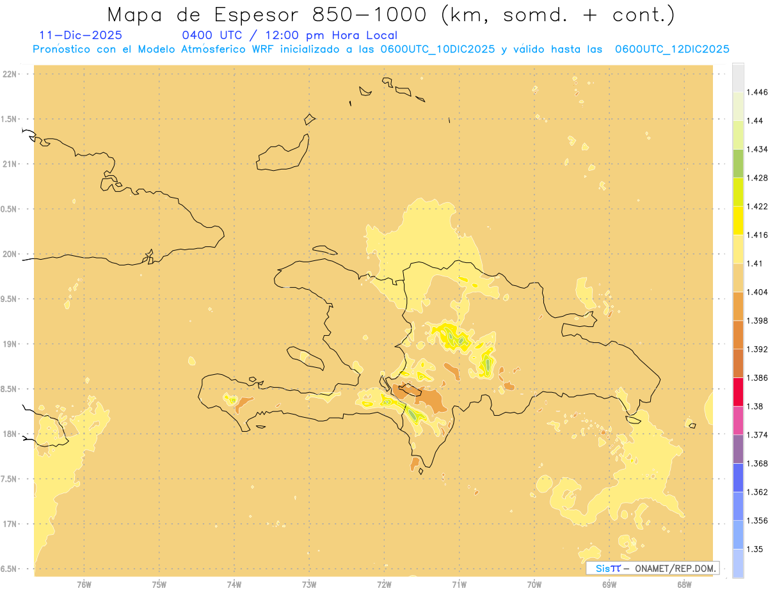Click the 75W longitude axis label
The height and width of the screenshot is (593, 768).
(x=159, y=584)
